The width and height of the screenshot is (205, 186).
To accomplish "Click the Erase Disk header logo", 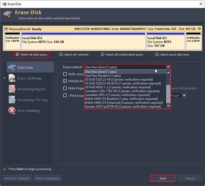I will (x=8, y=14).
